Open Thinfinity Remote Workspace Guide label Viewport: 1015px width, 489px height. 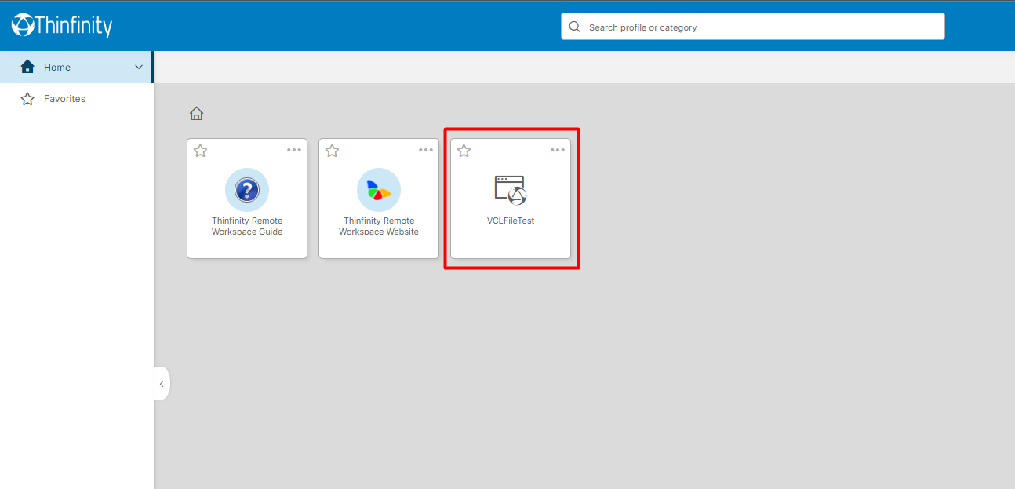(x=247, y=226)
